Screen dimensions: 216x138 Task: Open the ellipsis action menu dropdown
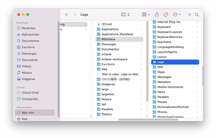coord(177,15)
